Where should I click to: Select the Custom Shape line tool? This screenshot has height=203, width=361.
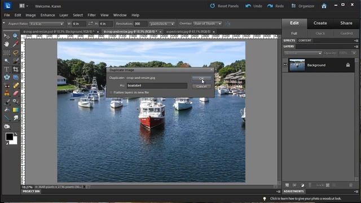(x=7, y=118)
